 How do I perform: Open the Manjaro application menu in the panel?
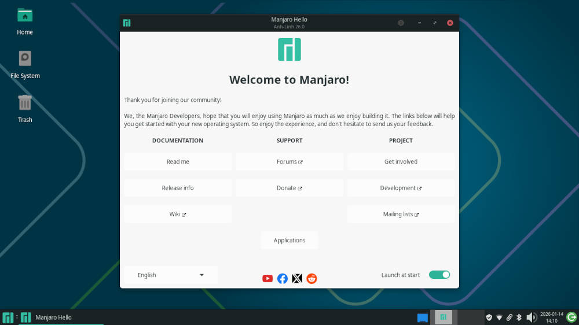tap(8, 317)
